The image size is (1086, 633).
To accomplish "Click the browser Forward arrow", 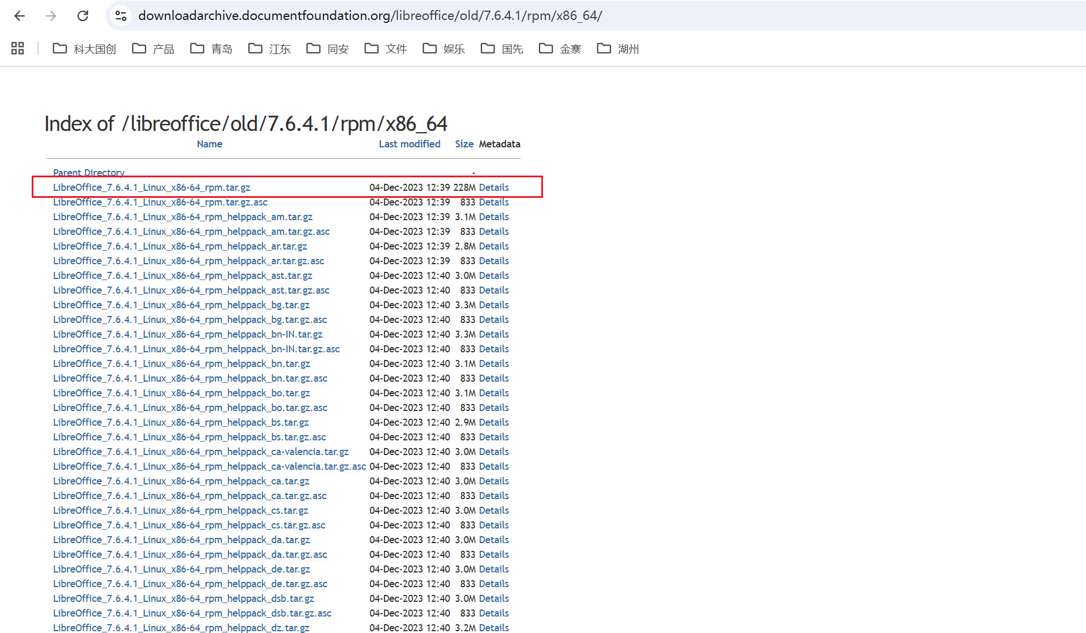I will (x=51, y=16).
